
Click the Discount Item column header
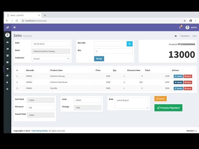pyautogui.click(x=133, y=70)
